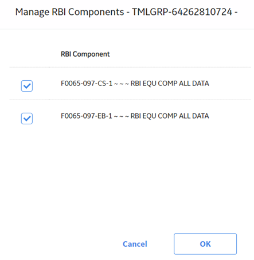Viewport: 254px width, 260px height.
Task: Click the RBI Component column header
Action: click(x=85, y=54)
